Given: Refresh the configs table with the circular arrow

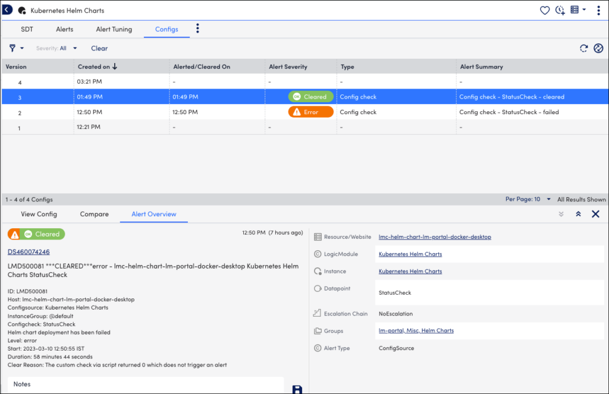Looking at the screenshot, I should click(583, 48).
